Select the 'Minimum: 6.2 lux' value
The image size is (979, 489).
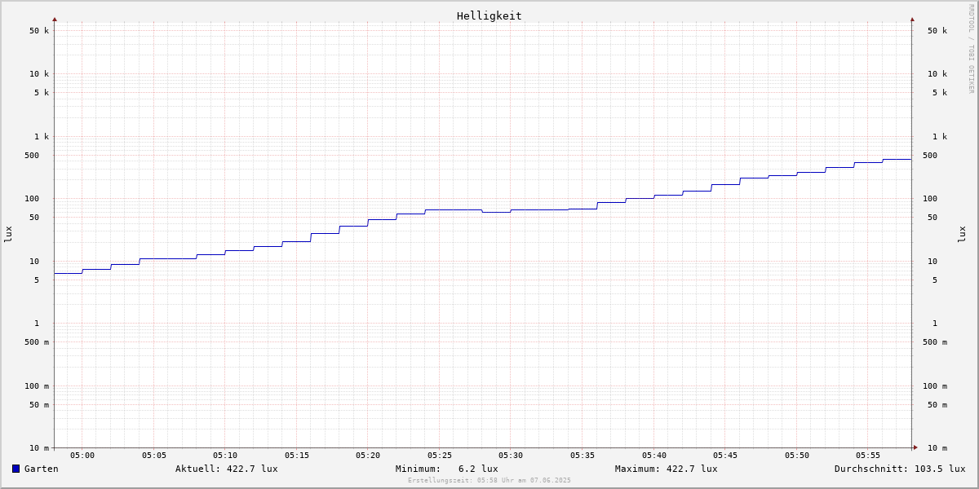[x=446, y=469]
